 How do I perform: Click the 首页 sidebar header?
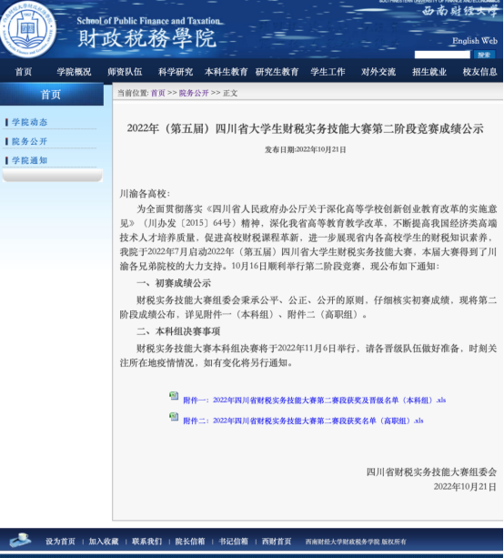pyautogui.click(x=52, y=95)
